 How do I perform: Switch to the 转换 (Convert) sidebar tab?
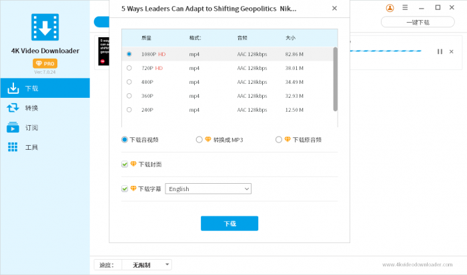pyautogui.click(x=45, y=108)
